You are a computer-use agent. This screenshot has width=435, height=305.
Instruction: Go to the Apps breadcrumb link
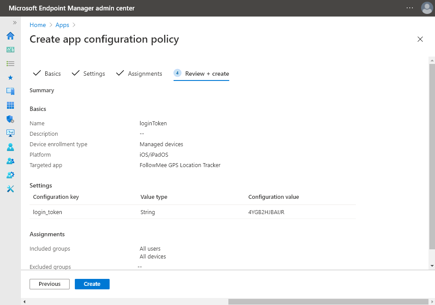click(62, 25)
